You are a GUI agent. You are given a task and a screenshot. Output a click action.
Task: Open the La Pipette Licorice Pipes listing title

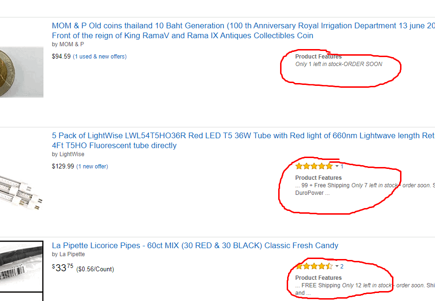(x=195, y=246)
